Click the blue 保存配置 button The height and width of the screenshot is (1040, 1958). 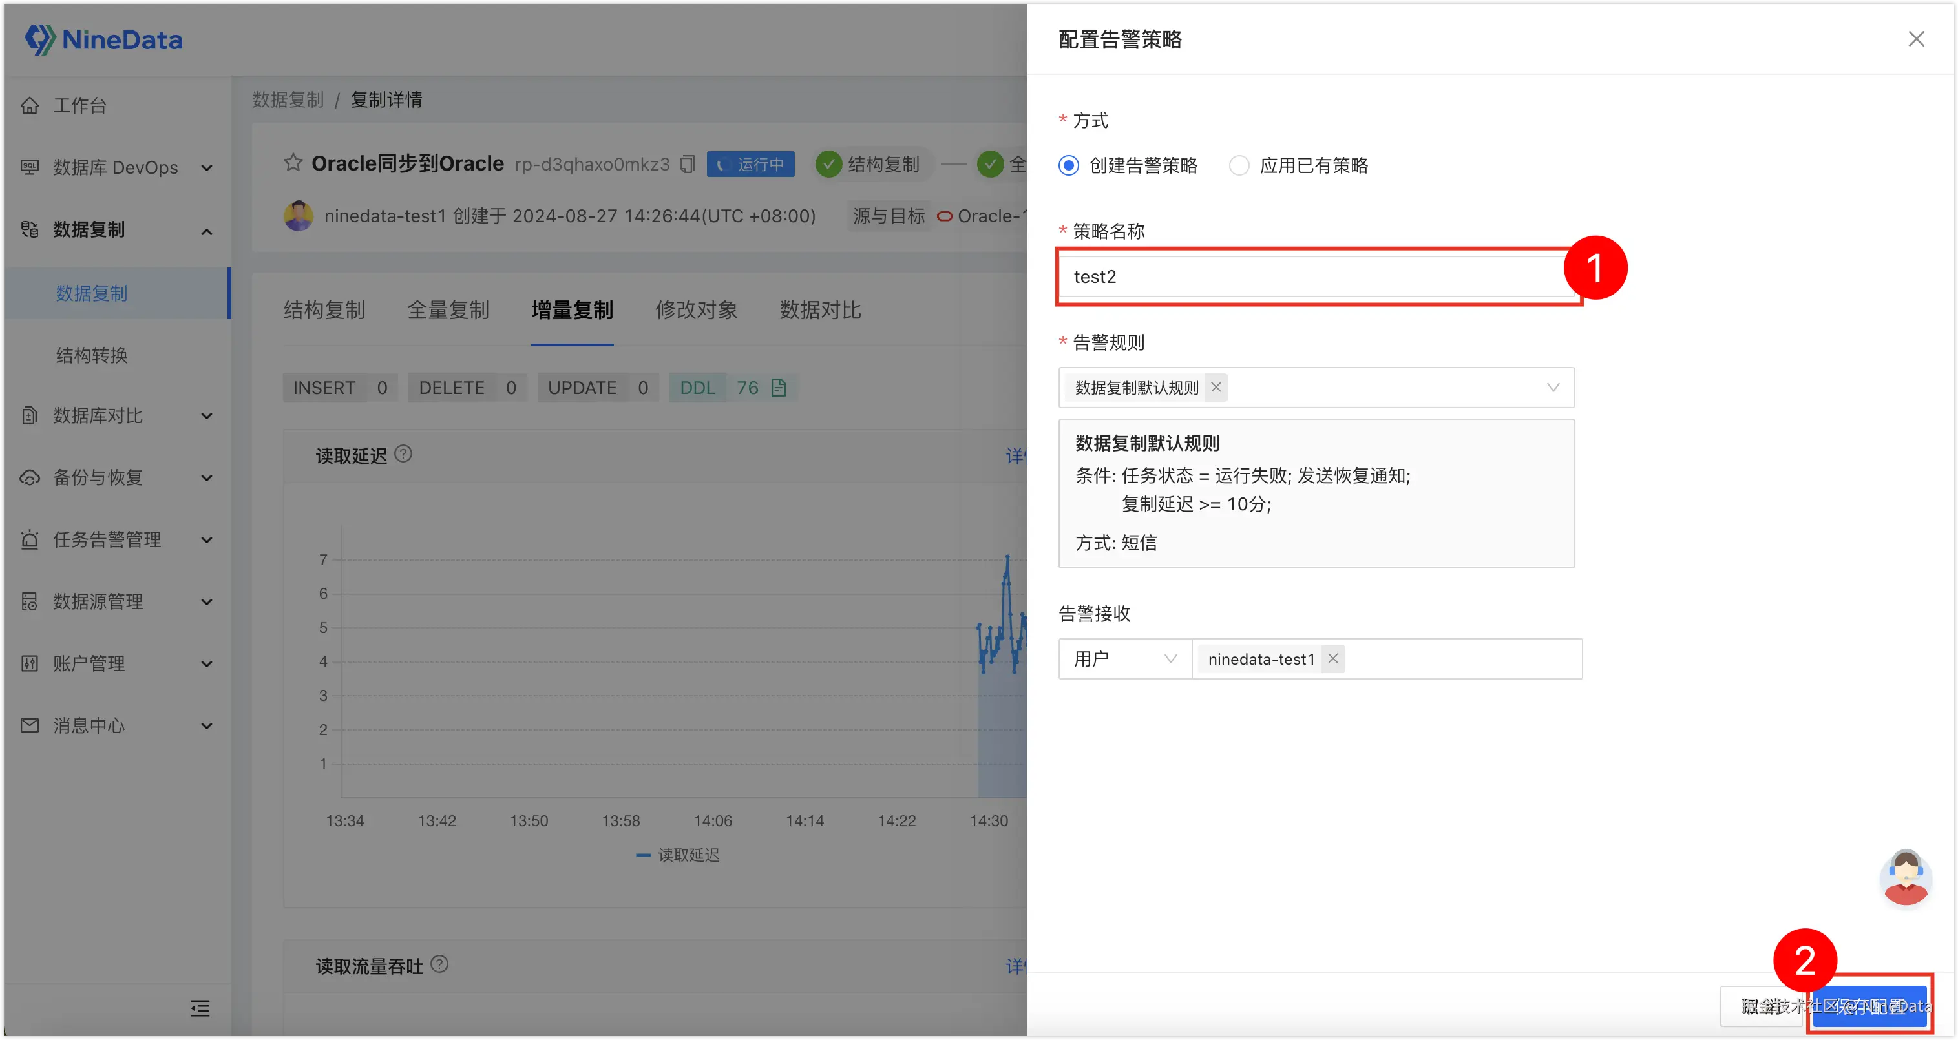pos(1869,1006)
